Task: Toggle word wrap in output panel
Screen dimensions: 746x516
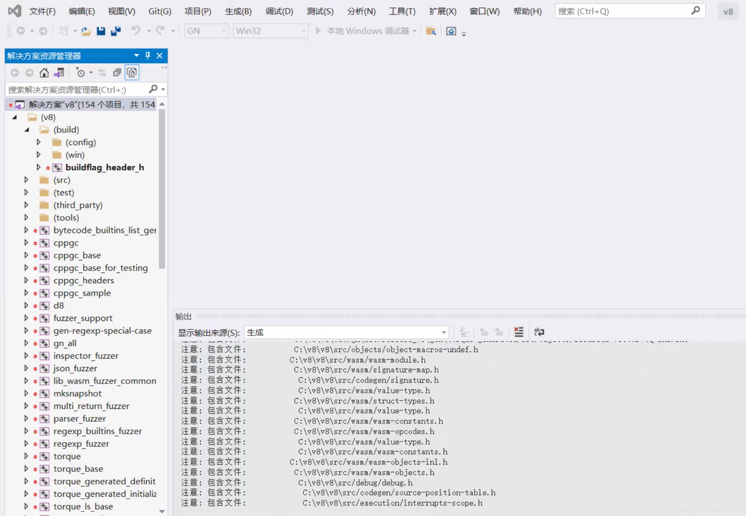Action: click(x=539, y=332)
